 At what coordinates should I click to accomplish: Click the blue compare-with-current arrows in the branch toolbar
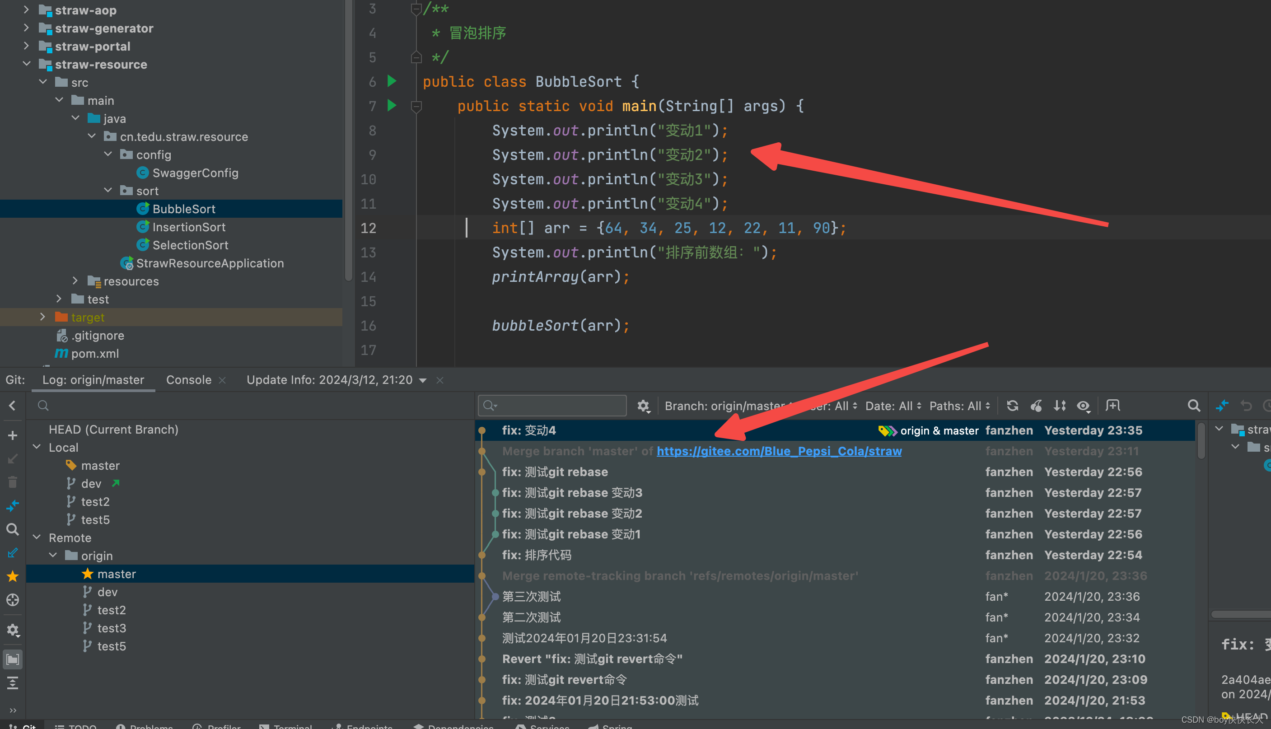(x=13, y=506)
